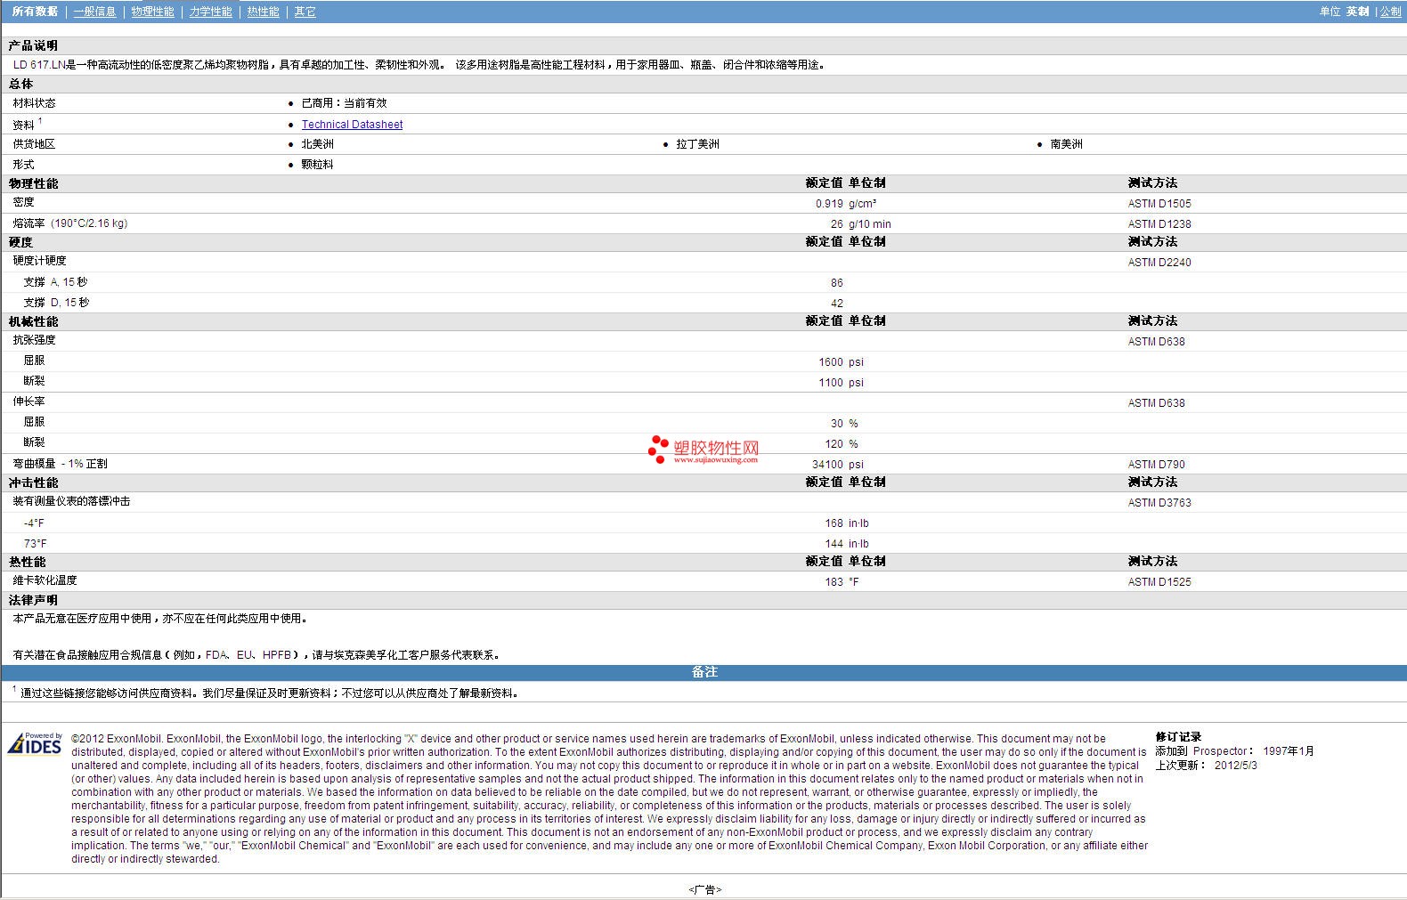Click the 硬度 section heading
This screenshot has height=900, width=1407.
(20, 242)
